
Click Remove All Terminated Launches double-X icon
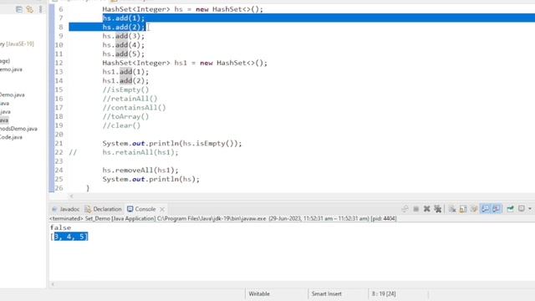click(x=438, y=209)
